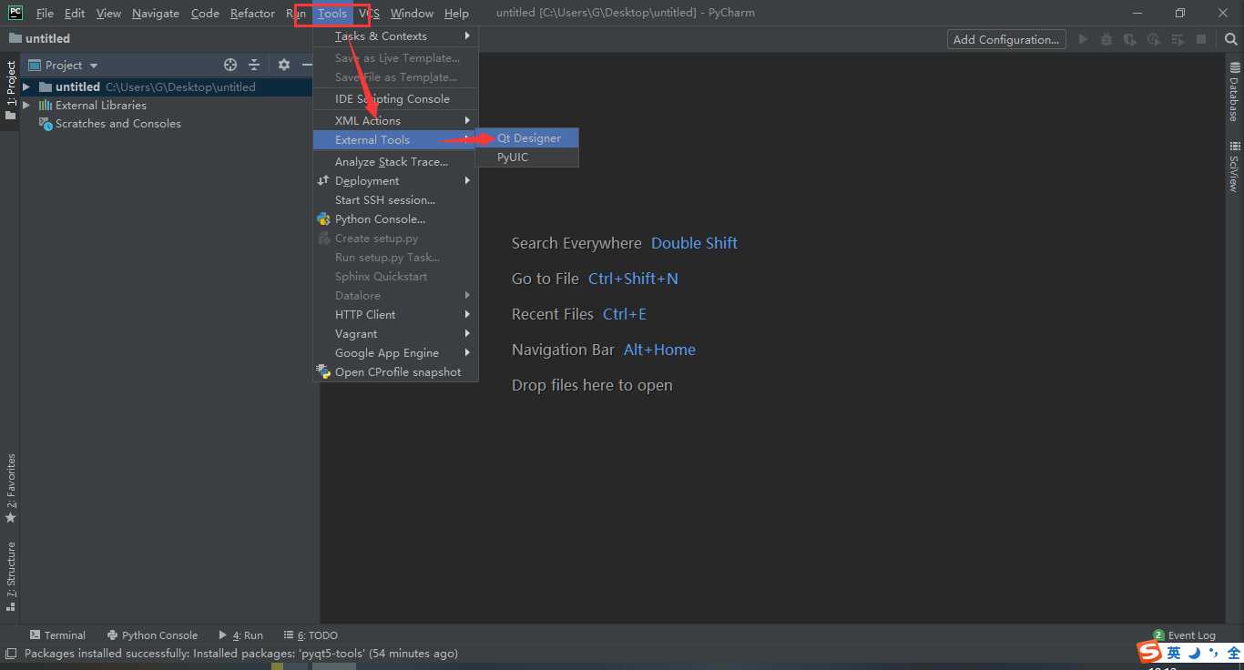Expand the untitled project tree node
1244x670 pixels.
26,87
